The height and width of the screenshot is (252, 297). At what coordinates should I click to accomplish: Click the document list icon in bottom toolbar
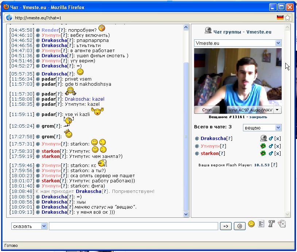[x=261, y=224]
